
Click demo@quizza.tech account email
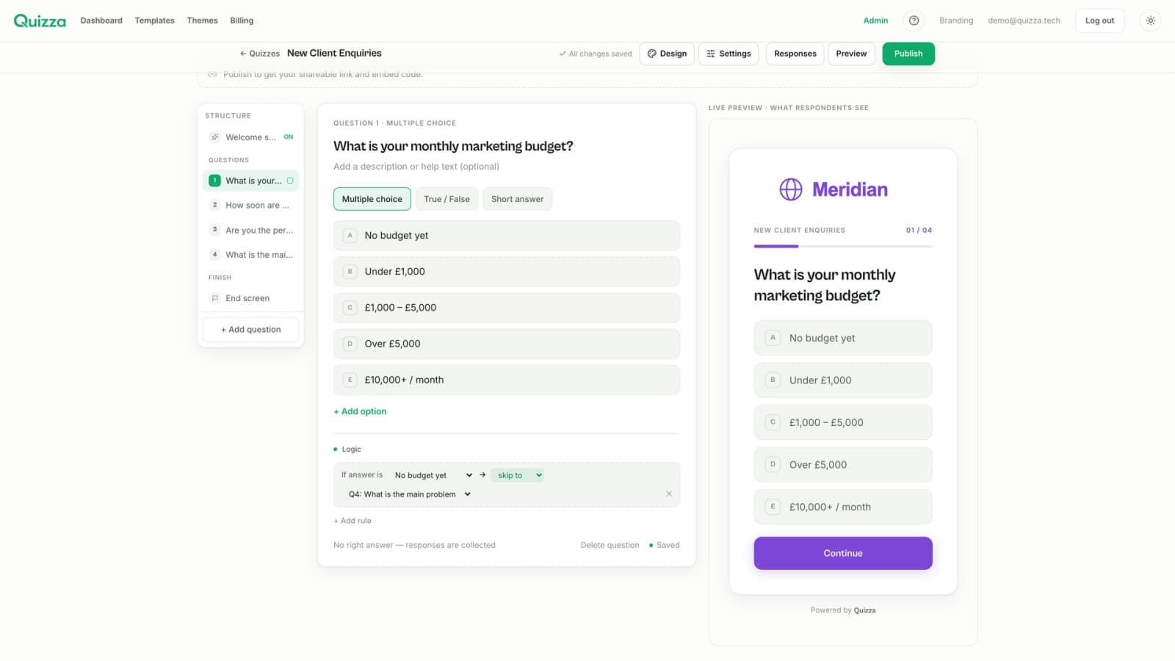point(1024,21)
